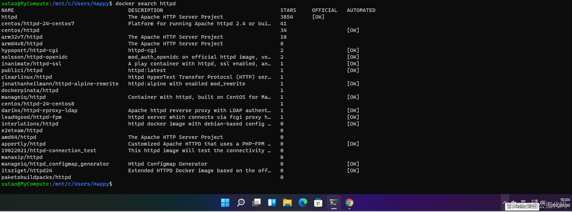572x212 pixels.
Task: Click [OK] in the centos/httpd row
Action: point(353,30)
